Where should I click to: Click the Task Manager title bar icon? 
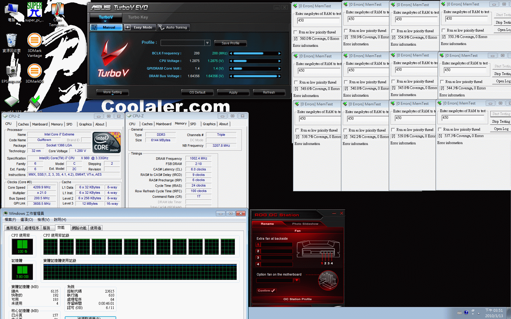tap(5, 213)
